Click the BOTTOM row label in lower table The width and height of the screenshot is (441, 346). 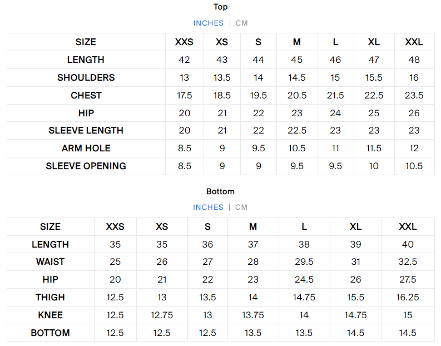[51, 333]
